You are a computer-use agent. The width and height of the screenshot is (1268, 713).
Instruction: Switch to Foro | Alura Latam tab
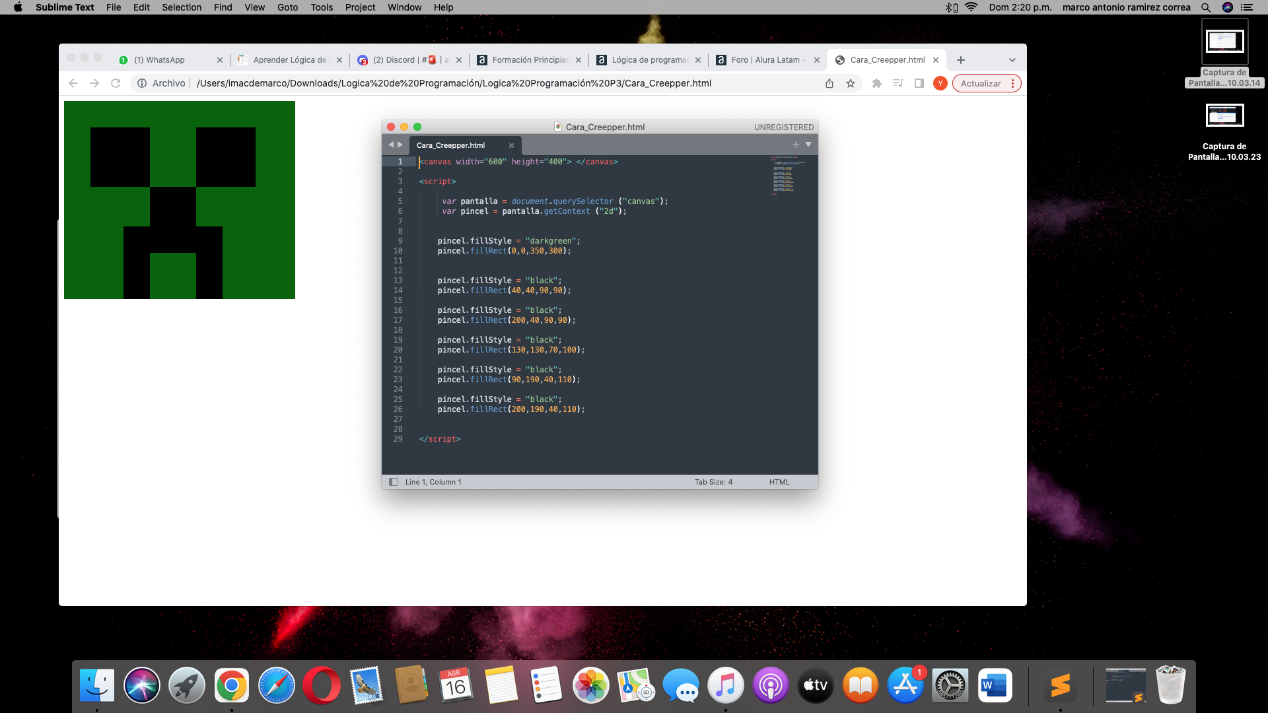[x=767, y=60]
